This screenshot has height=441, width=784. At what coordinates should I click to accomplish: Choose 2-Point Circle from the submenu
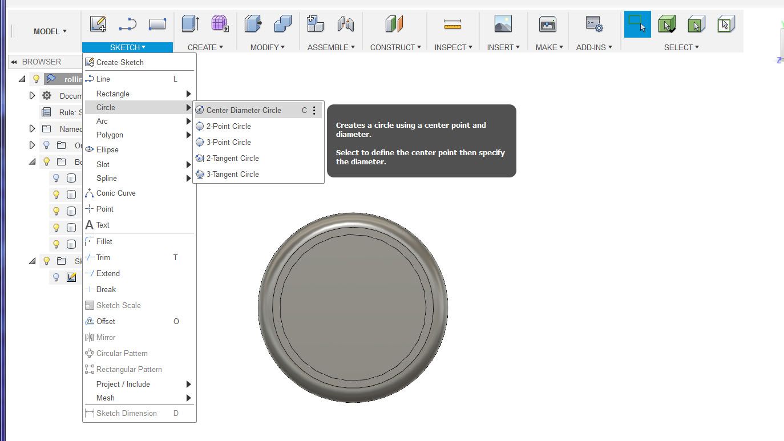click(228, 126)
